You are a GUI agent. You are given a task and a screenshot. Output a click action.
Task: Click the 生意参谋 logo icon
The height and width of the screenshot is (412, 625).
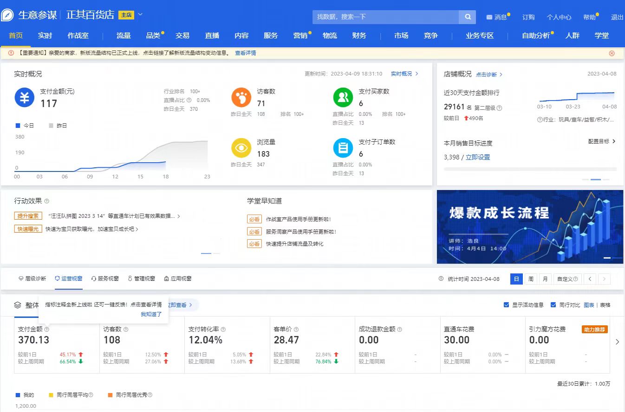click(x=7, y=14)
